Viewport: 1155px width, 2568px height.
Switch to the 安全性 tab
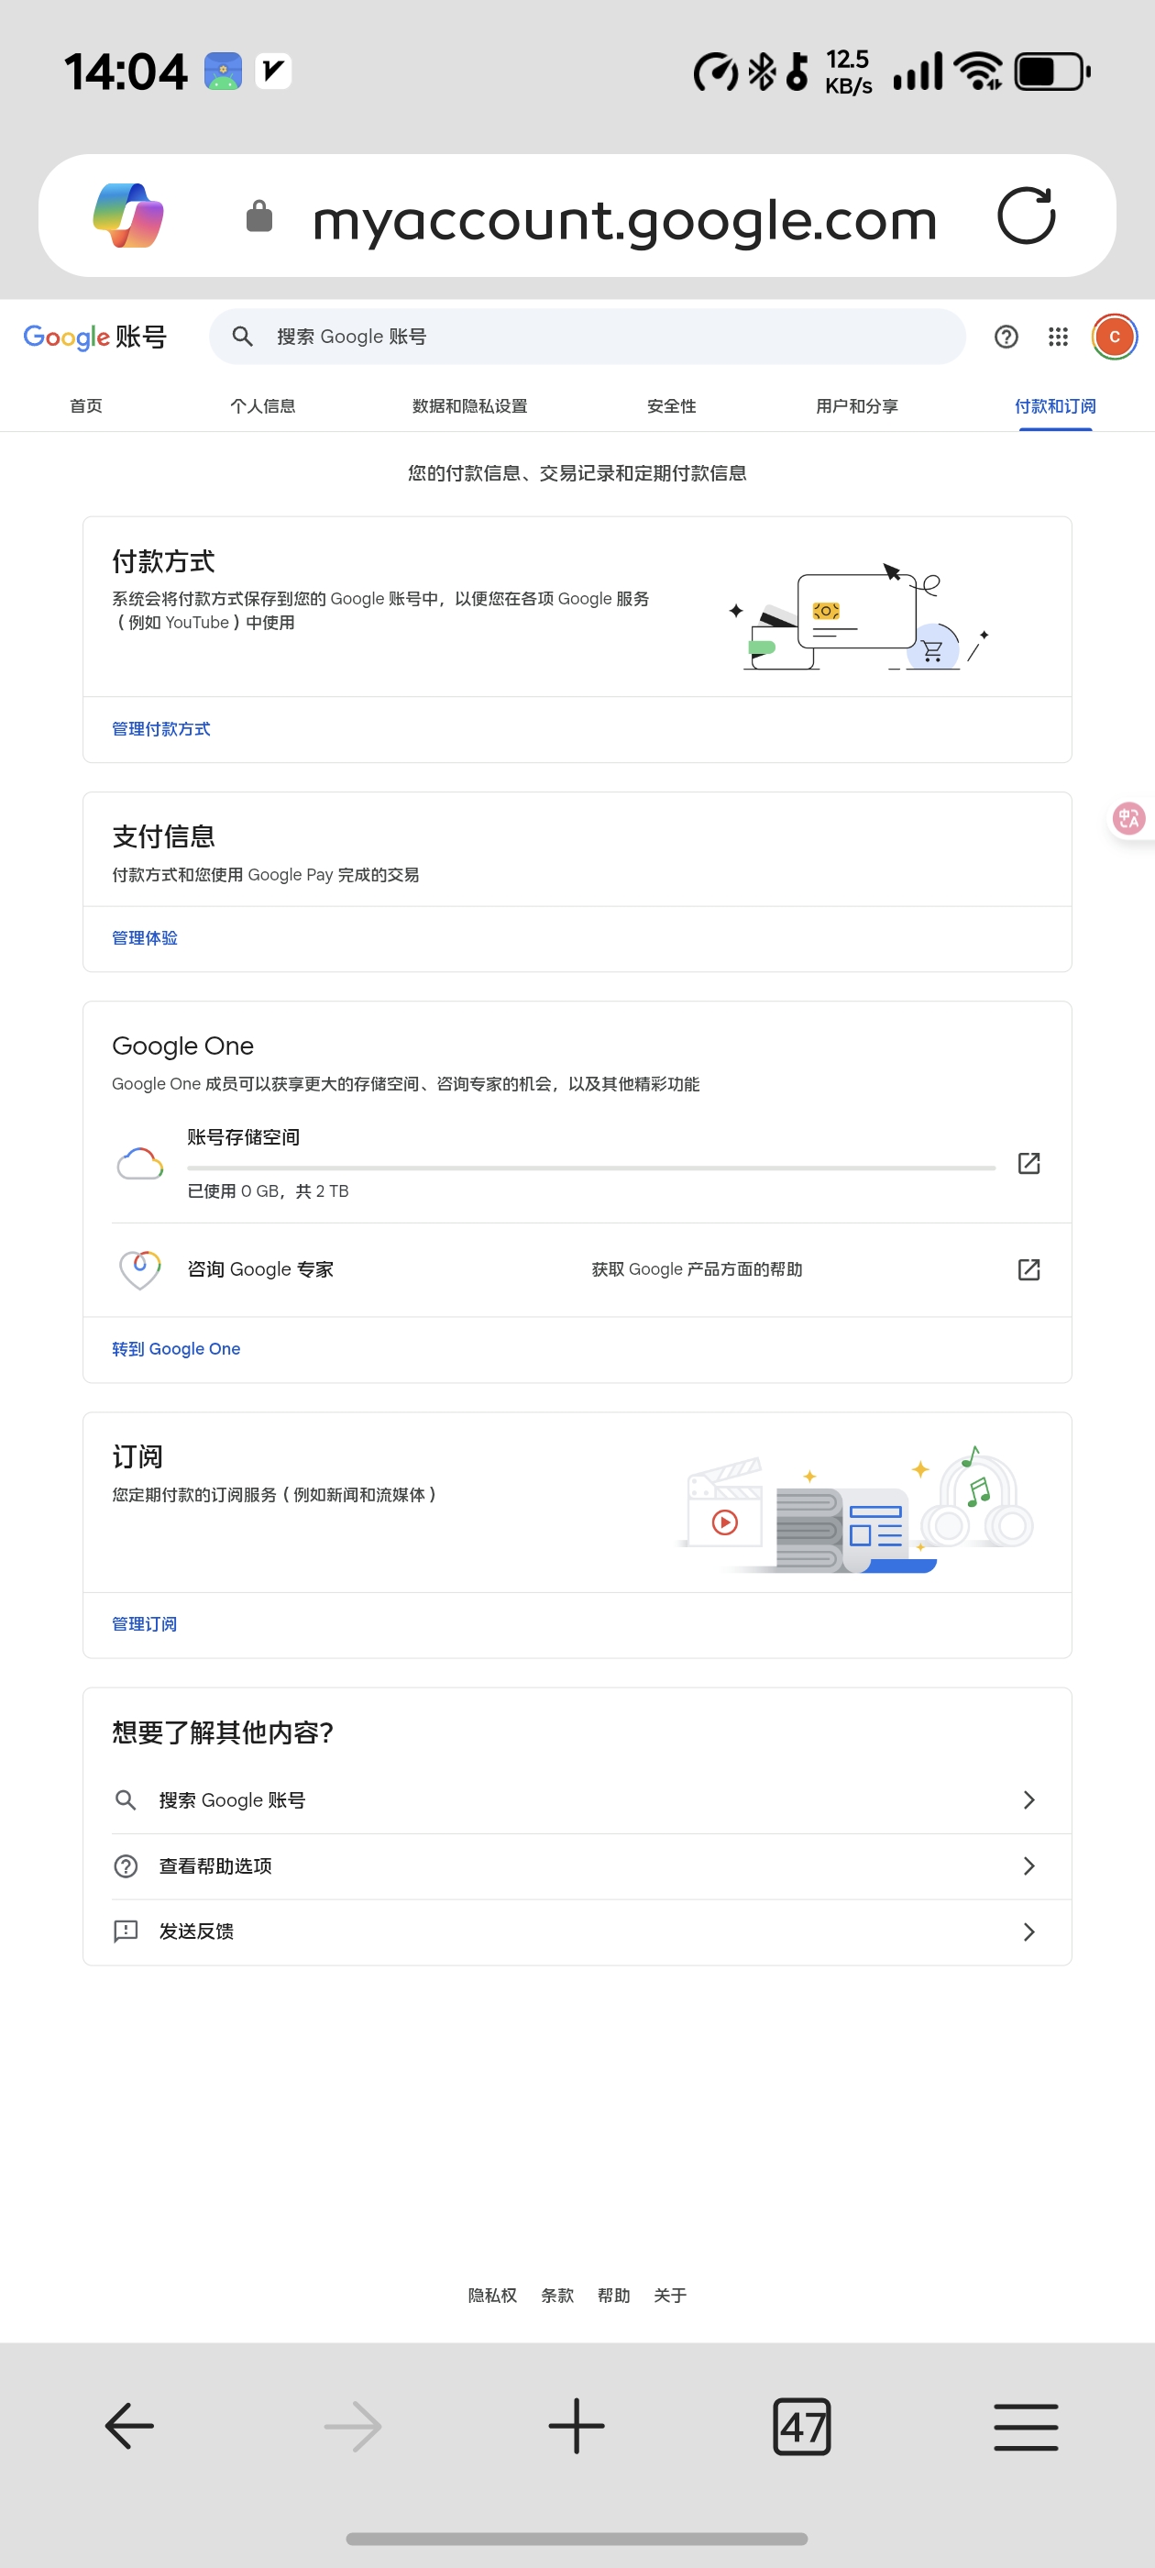pos(671,405)
